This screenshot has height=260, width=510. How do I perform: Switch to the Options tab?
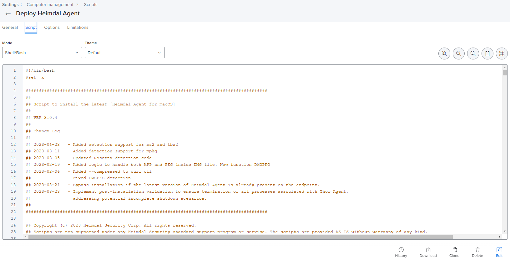52,28
